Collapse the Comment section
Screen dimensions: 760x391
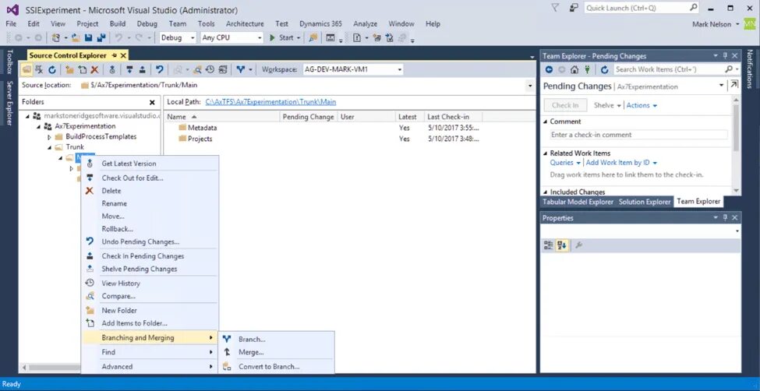(x=546, y=122)
